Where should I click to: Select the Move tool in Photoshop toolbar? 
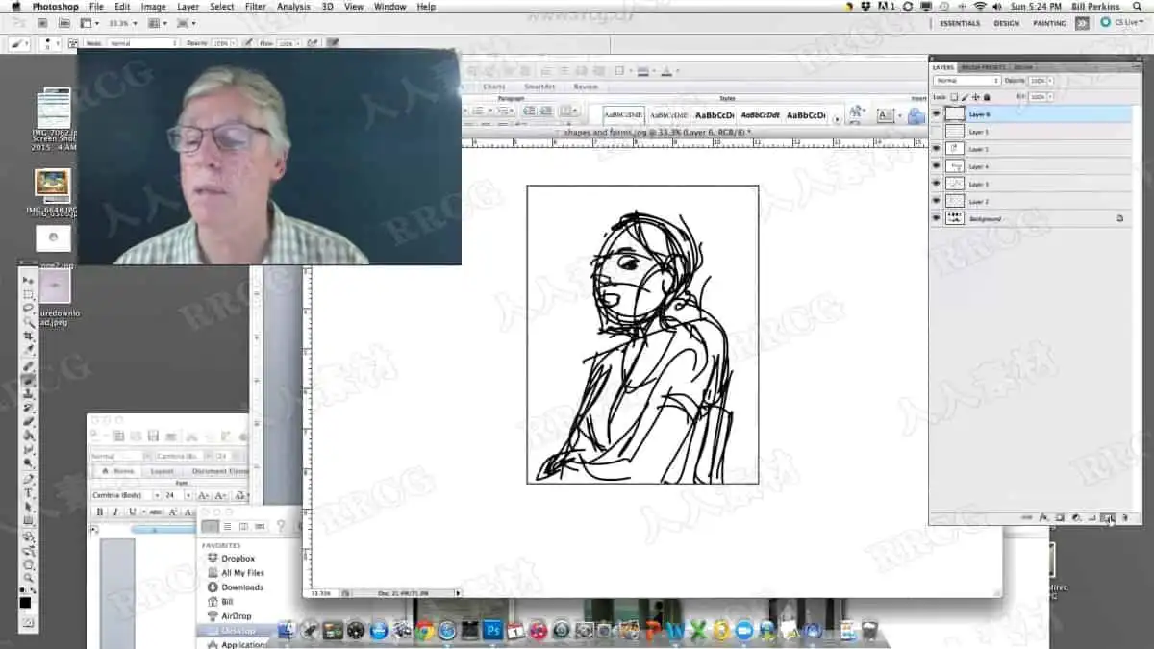click(28, 281)
